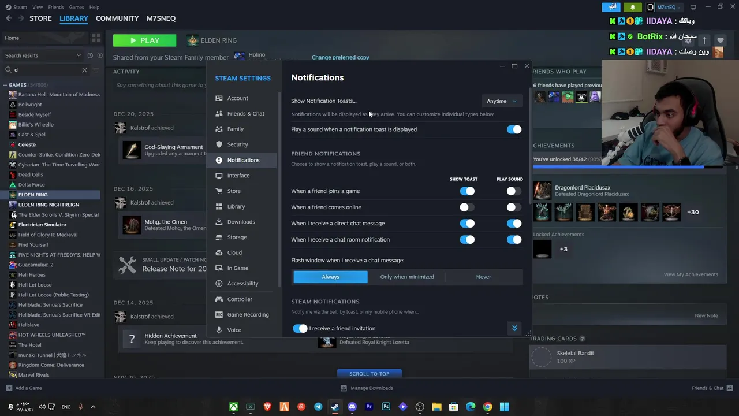Open the View menu
Screen dimensions: 739x416
tap(38, 7)
